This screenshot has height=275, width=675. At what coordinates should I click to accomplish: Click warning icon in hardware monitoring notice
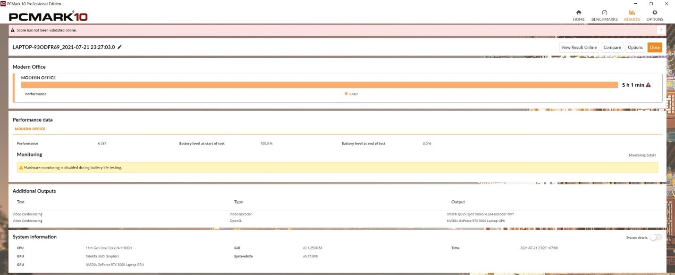tap(21, 168)
